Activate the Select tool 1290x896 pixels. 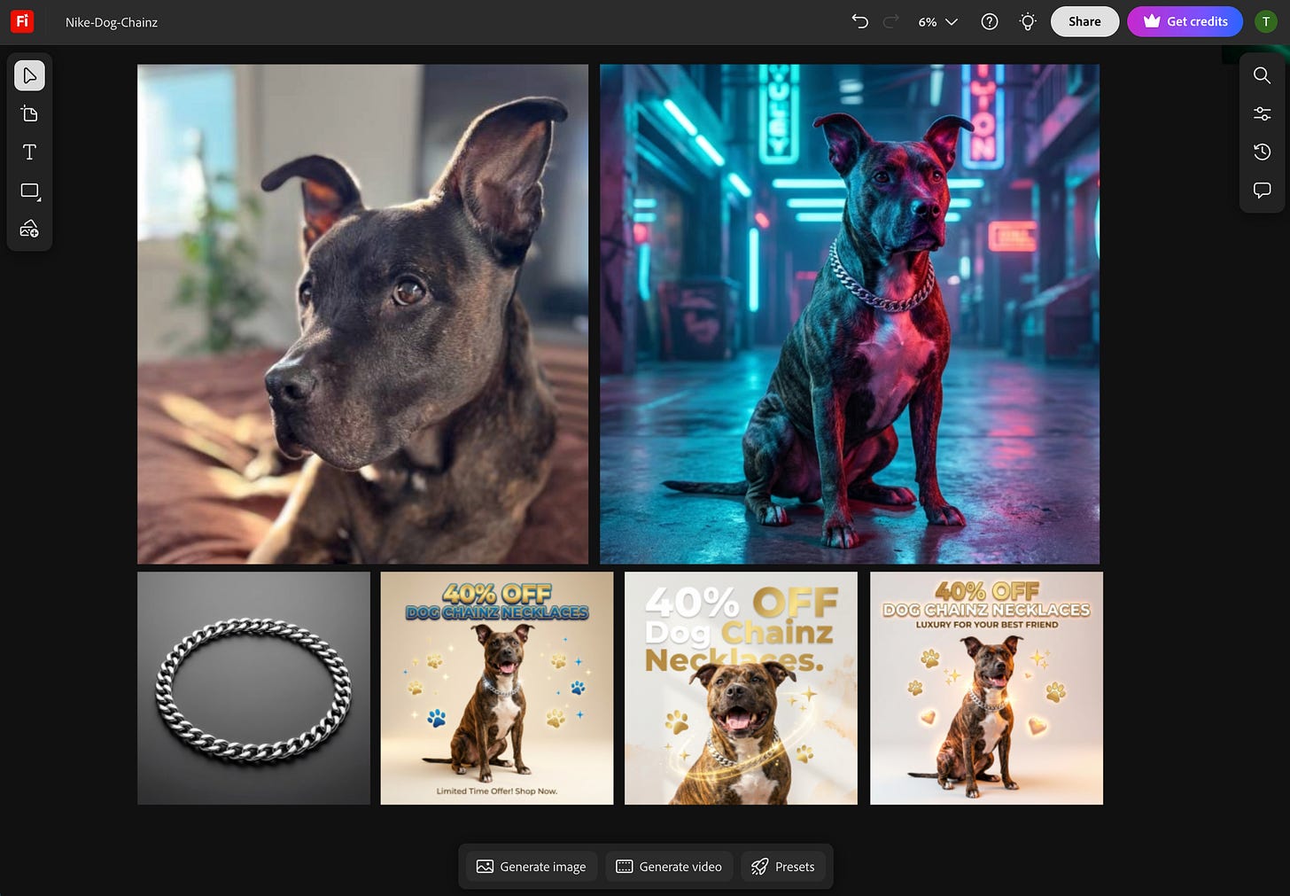[x=29, y=75]
